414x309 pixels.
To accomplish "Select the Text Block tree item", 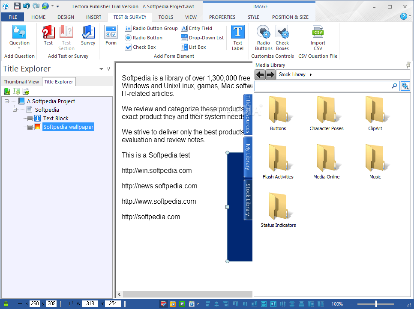I will pos(56,119).
